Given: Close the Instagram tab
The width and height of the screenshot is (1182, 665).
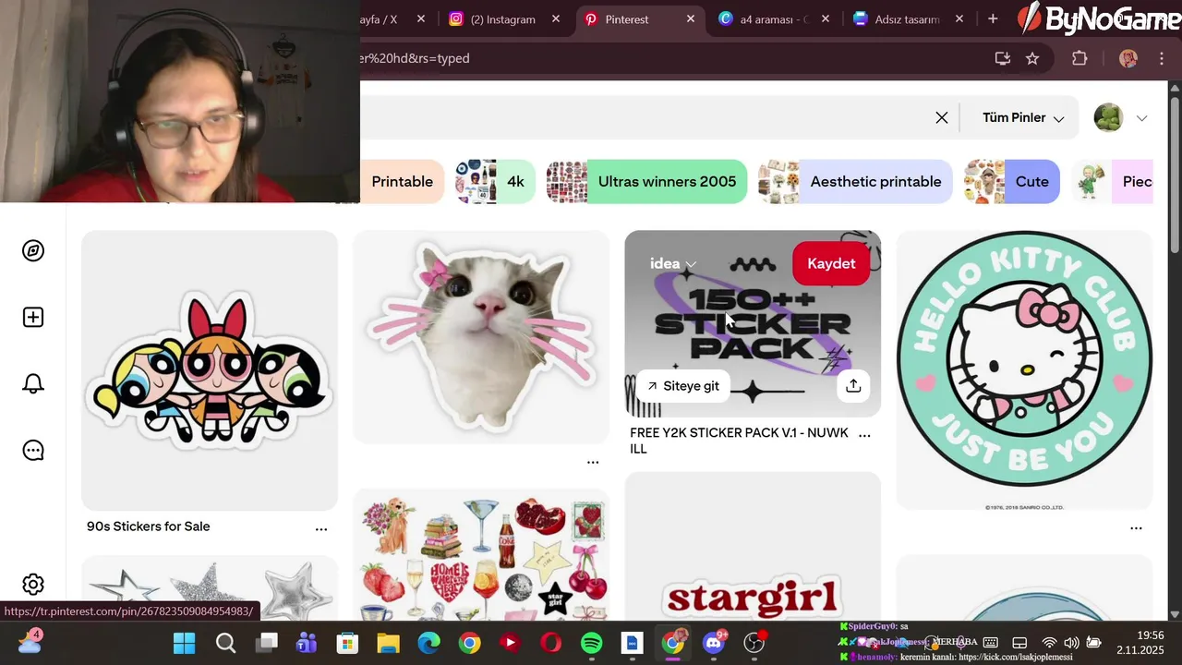Looking at the screenshot, I should [x=556, y=18].
